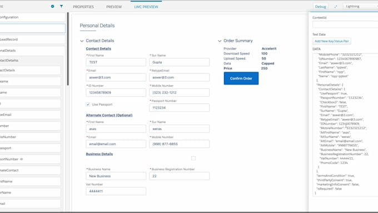
Task: Click the Alternate Contact (Optional) heading
Action: tap(109, 115)
